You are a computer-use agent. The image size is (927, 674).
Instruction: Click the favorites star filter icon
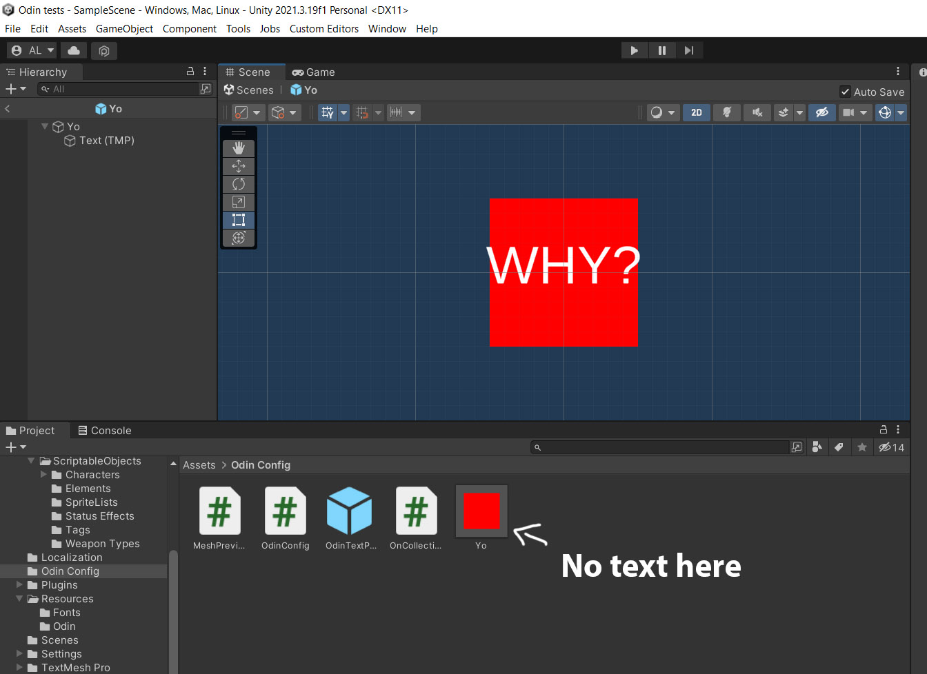pos(861,447)
